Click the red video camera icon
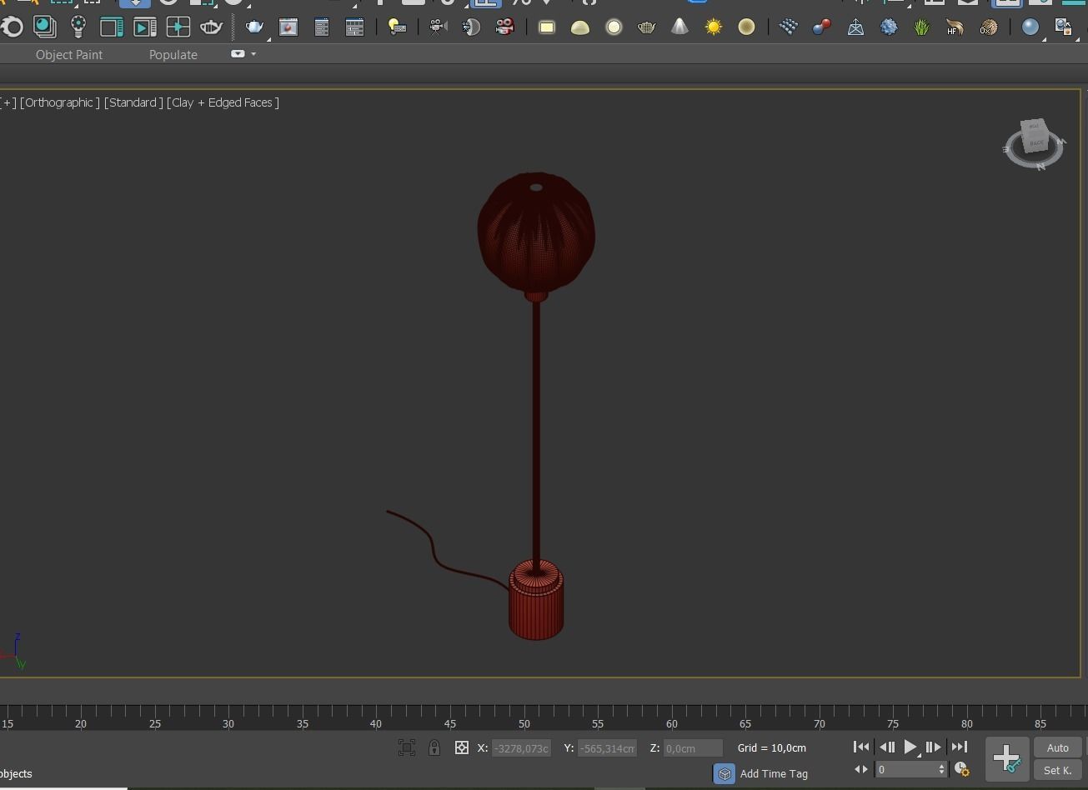The image size is (1088, 790). pos(504,27)
